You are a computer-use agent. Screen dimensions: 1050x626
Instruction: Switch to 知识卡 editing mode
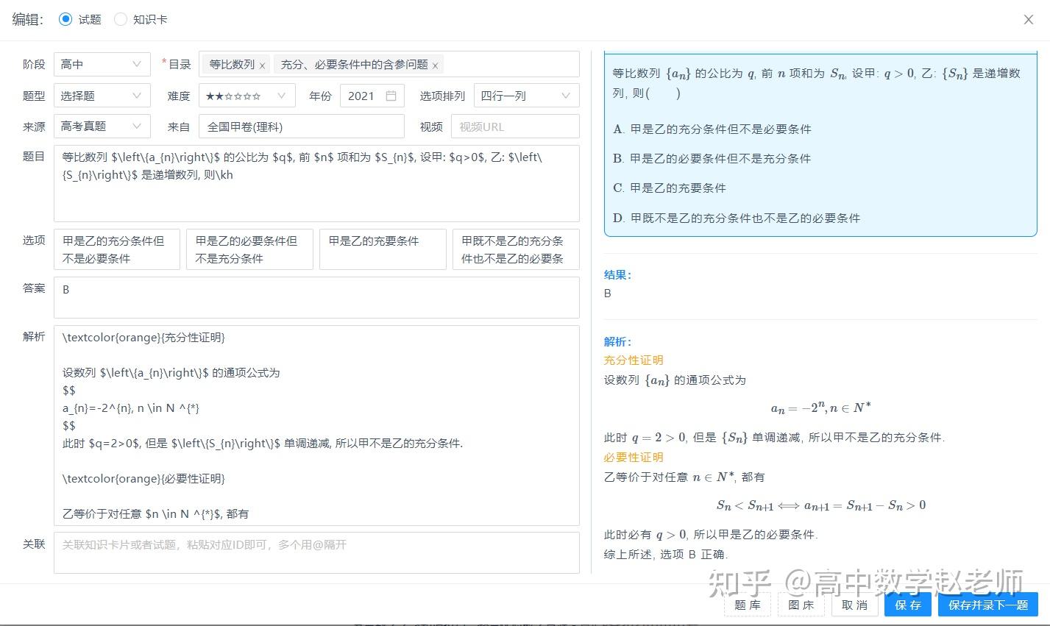(x=120, y=20)
